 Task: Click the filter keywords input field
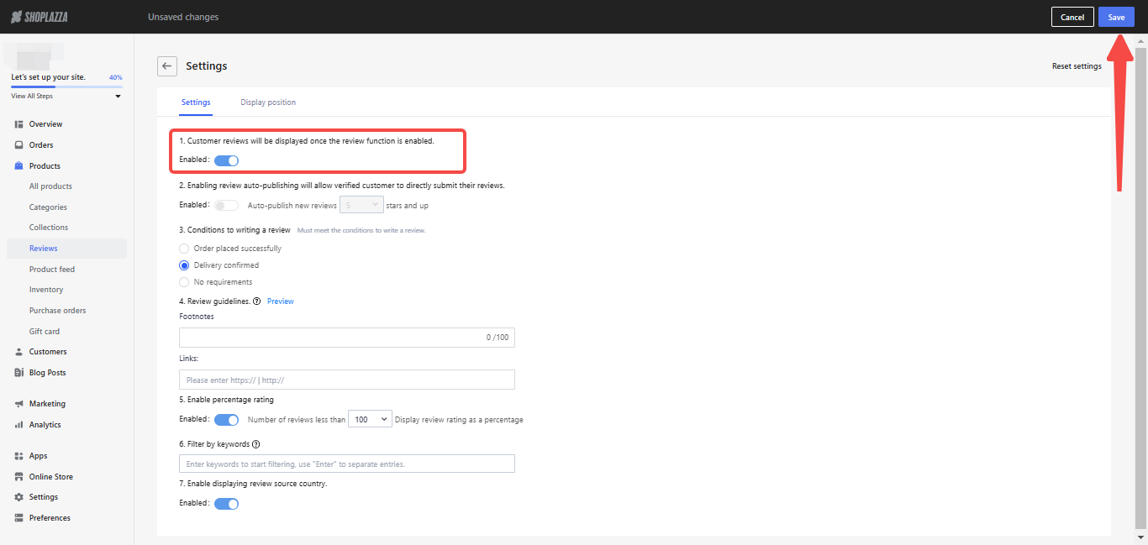[347, 464]
